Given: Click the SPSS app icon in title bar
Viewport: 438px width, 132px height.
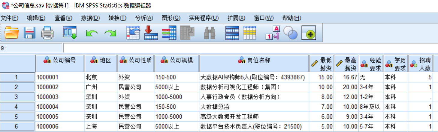Looking at the screenshot, I should coord(5,5).
